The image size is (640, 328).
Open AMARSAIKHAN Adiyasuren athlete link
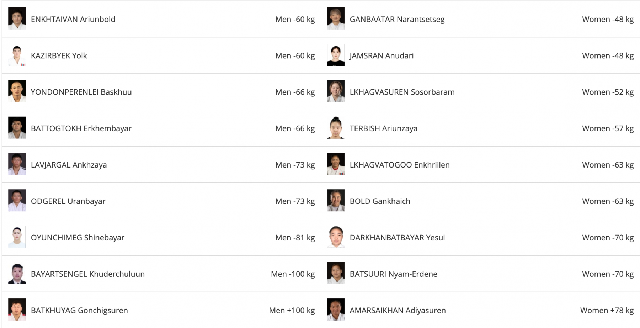pyautogui.click(x=398, y=310)
